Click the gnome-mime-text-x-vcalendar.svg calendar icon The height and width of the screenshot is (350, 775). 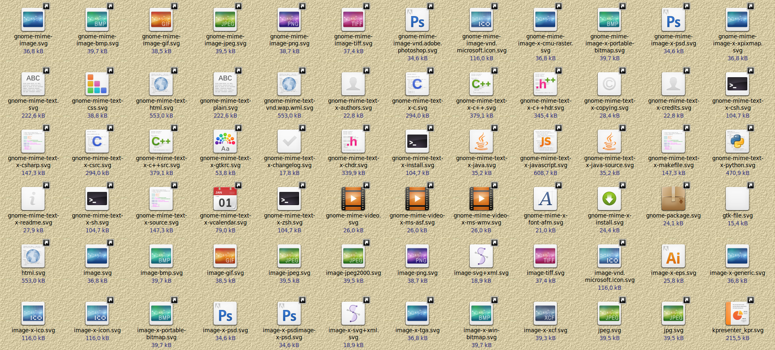click(x=225, y=199)
